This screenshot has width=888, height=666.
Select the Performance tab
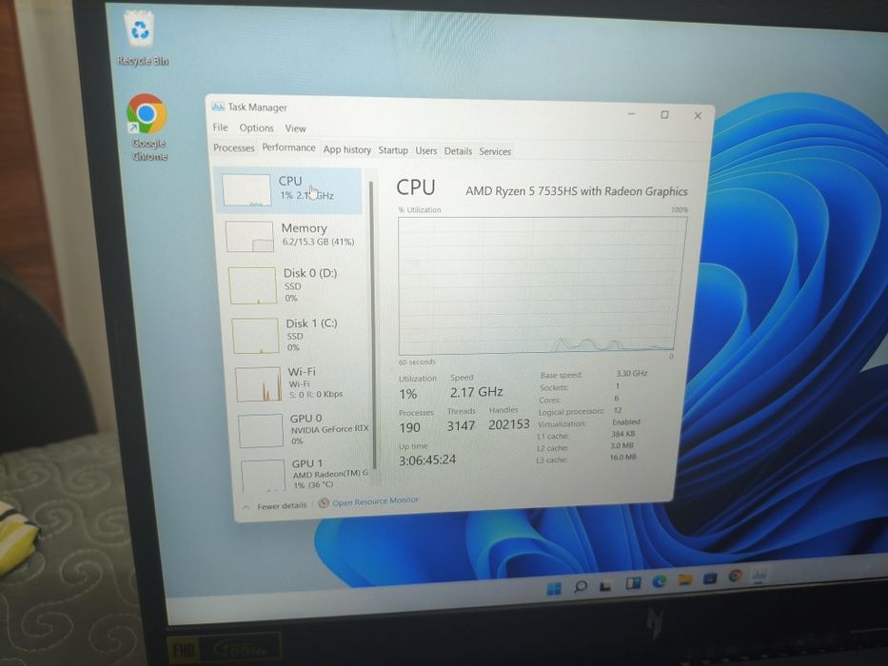coord(288,147)
